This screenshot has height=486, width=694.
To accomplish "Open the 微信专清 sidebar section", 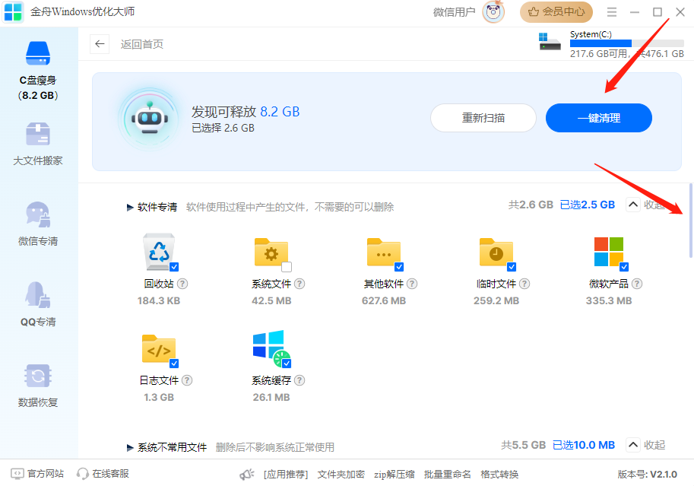I will (x=38, y=224).
